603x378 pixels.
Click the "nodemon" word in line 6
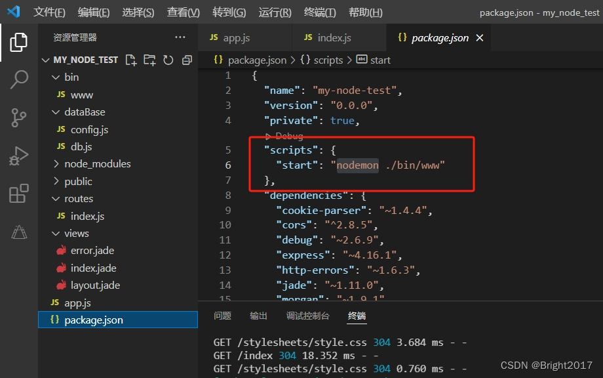(358, 165)
